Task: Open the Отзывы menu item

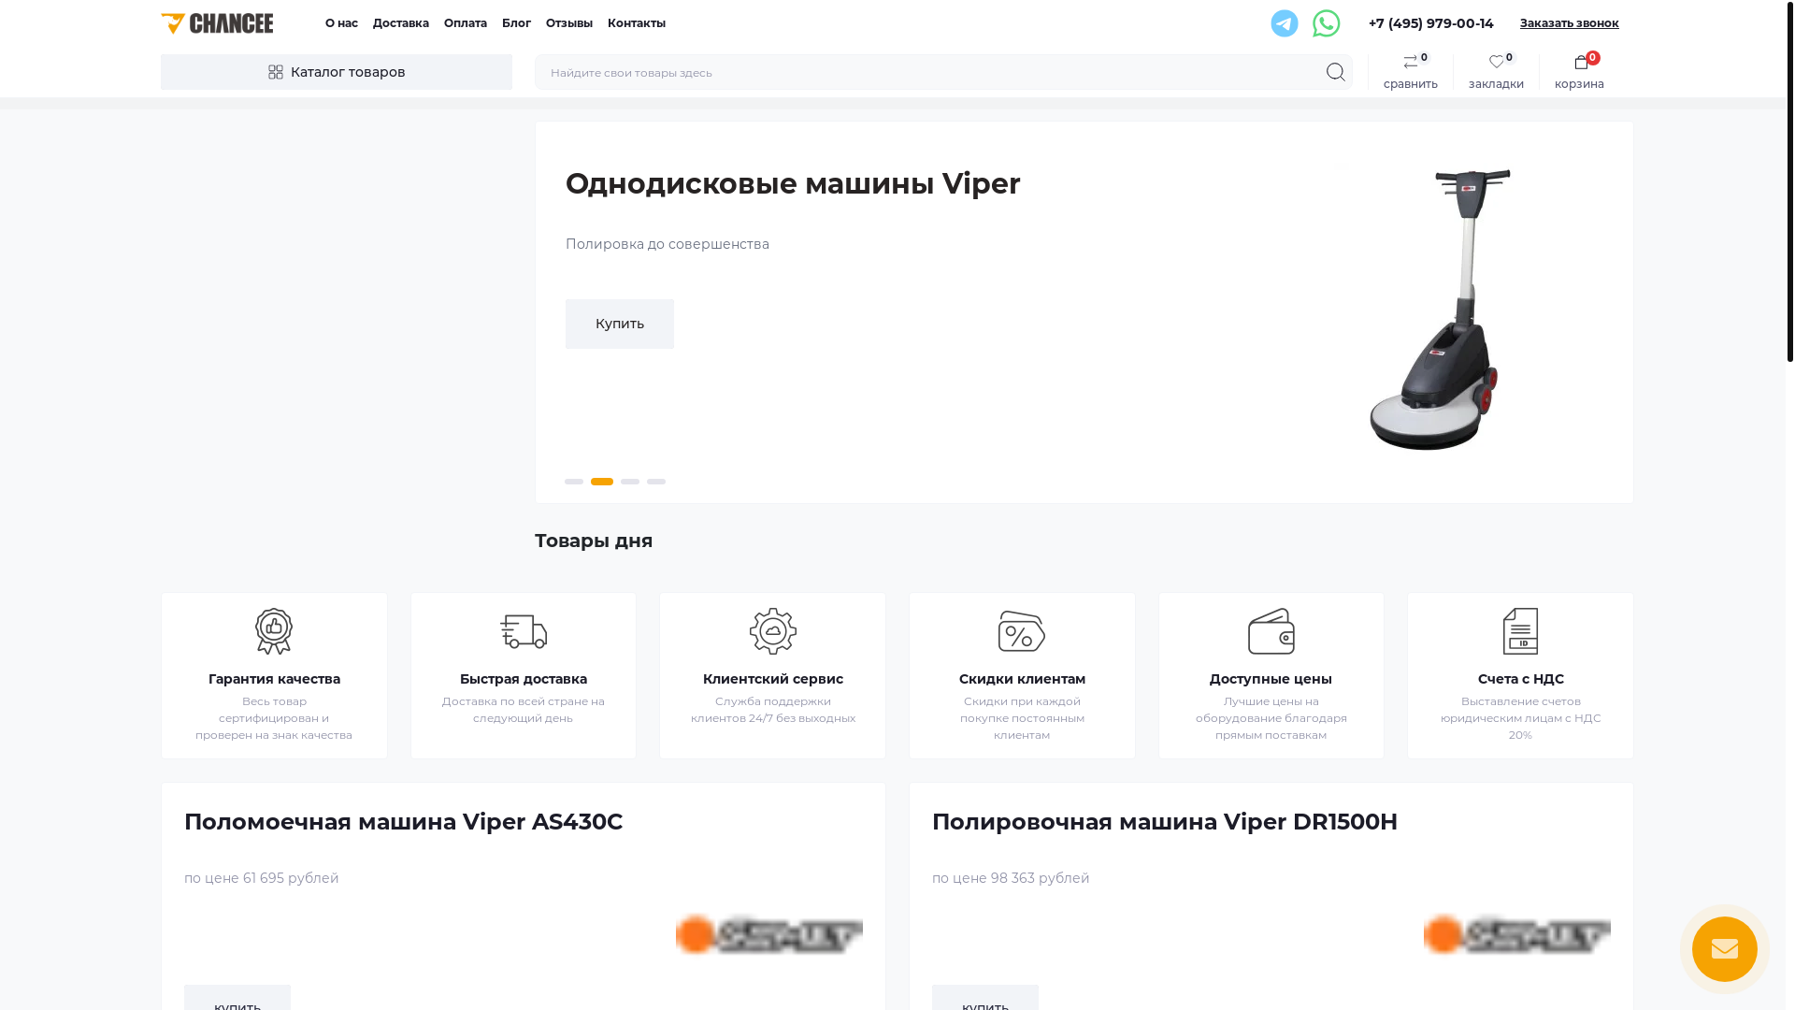Action: (569, 23)
